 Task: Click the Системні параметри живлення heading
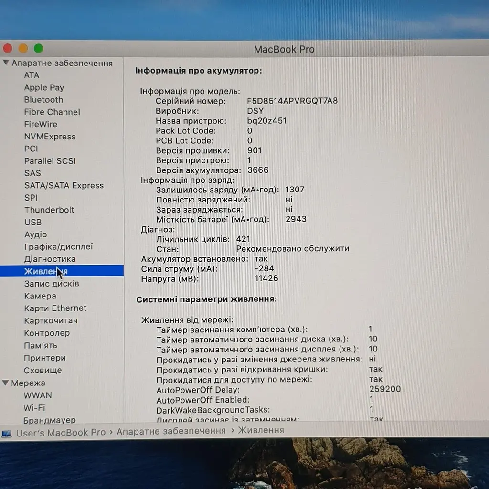(x=206, y=299)
